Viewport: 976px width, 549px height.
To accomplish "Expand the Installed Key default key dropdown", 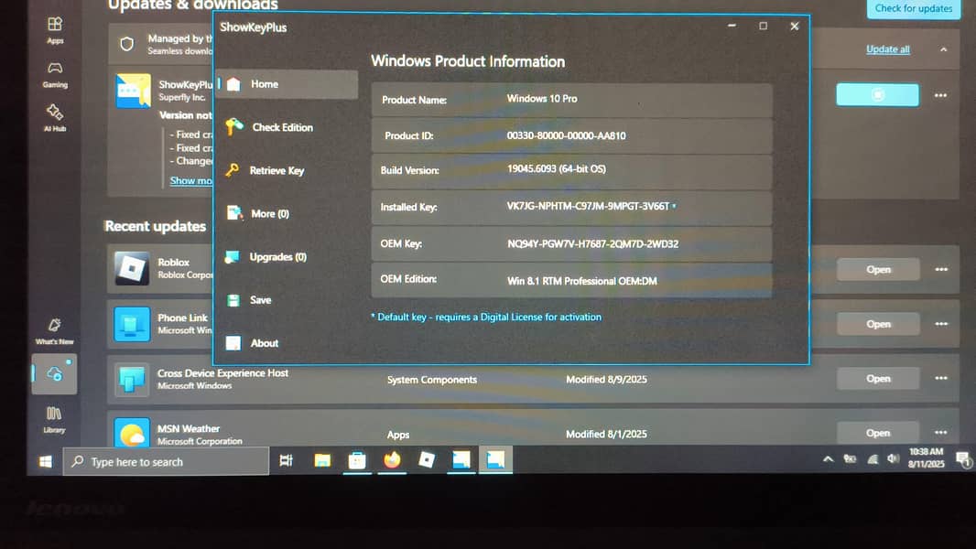I will point(673,208).
